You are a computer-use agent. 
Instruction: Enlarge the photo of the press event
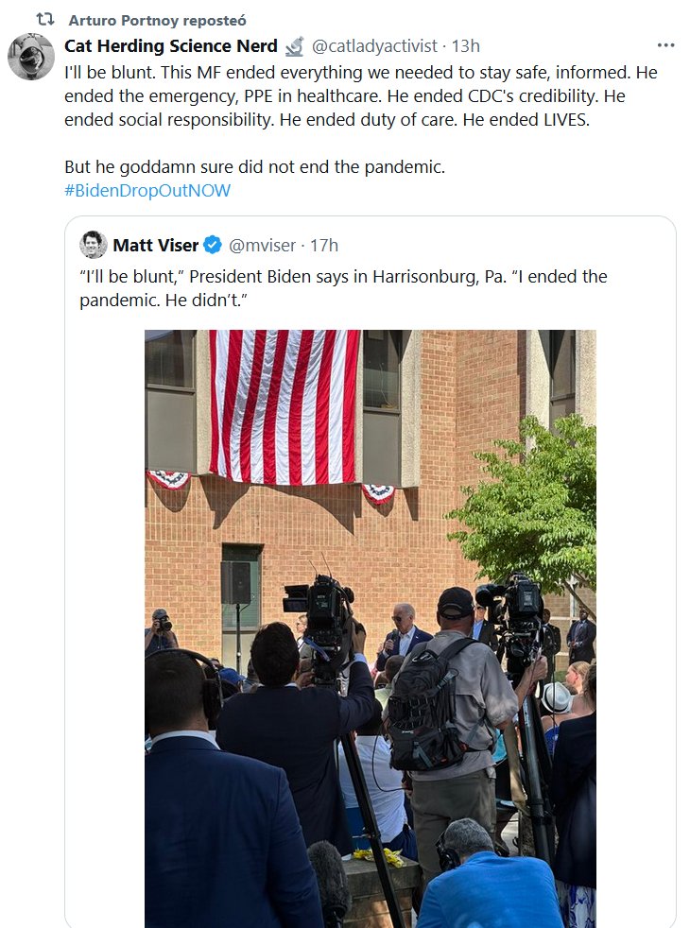(x=370, y=662)
